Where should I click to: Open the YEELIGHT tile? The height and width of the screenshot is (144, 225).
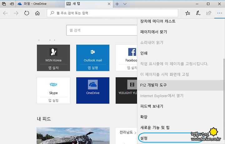(126, 91)
